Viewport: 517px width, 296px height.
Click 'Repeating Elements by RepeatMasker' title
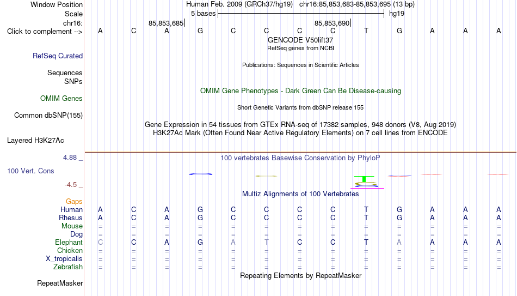click(300, 276)
